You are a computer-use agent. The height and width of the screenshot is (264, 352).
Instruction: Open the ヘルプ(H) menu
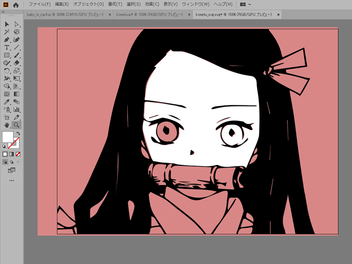223,4
